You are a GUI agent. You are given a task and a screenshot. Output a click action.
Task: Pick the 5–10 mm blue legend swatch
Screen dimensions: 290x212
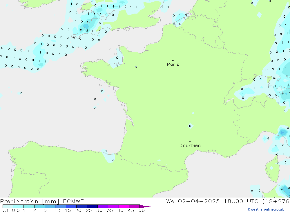[x=50, y=206]
